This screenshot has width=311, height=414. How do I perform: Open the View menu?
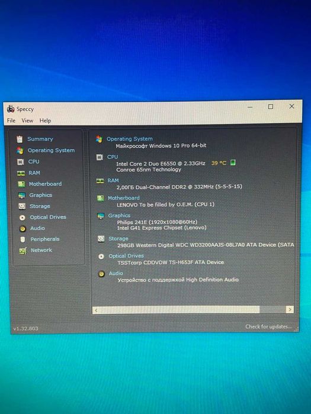pos(27,121)
